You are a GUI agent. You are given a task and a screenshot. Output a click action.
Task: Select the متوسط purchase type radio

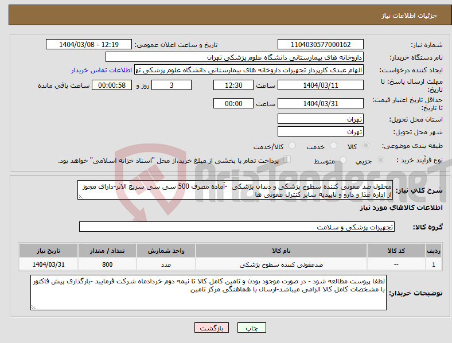[344, 159]
